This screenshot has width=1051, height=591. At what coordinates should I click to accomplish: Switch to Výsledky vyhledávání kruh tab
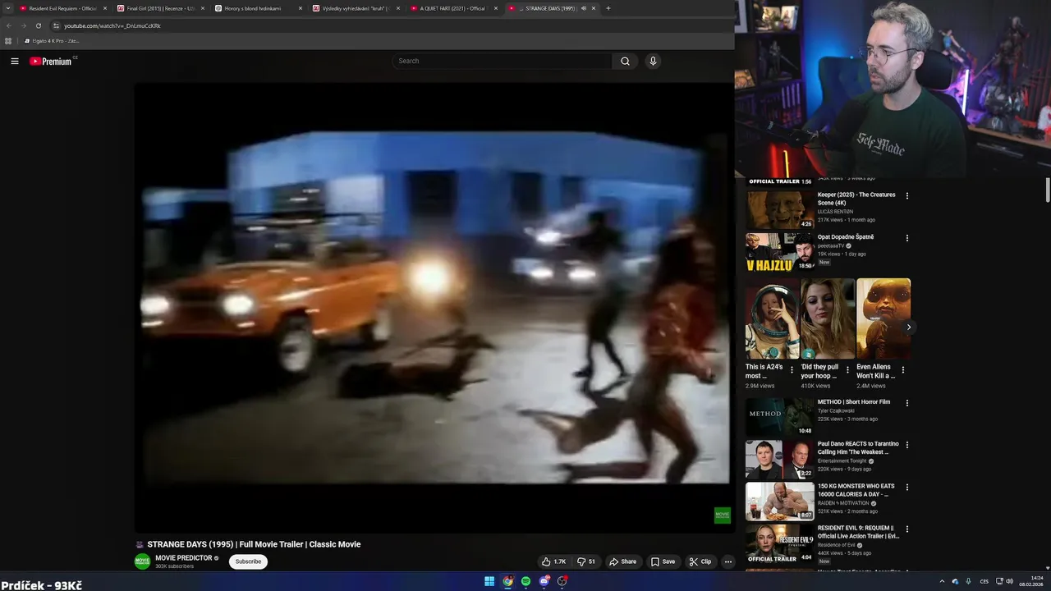click(x=356, y=8)
